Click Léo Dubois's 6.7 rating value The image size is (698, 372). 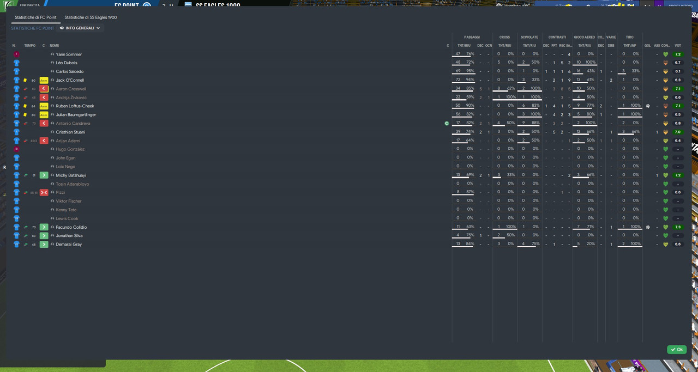click(678, 63)
